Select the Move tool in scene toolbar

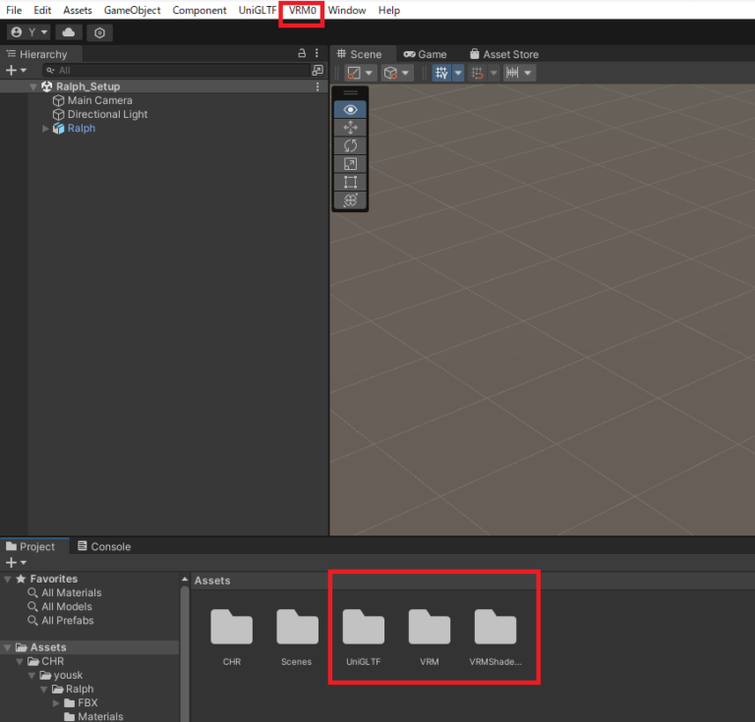(x=351, y=127)
